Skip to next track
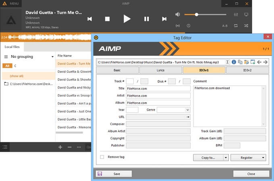 pos(164,19)
